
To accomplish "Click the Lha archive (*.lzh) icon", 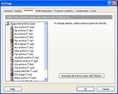I will 12,37.
